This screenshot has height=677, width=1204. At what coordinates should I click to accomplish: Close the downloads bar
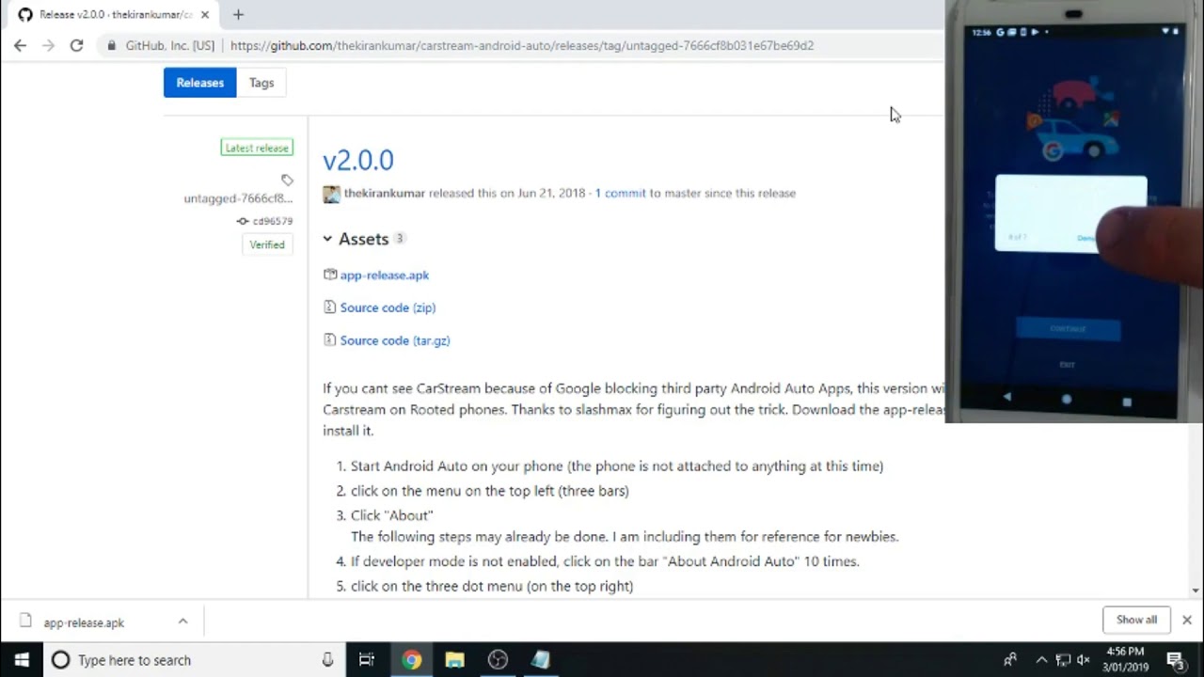pos(1187,620)
